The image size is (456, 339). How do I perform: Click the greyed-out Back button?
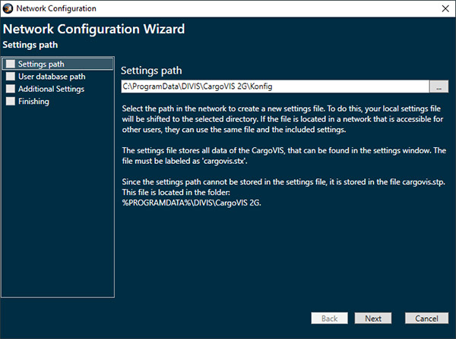pos(330,319)
